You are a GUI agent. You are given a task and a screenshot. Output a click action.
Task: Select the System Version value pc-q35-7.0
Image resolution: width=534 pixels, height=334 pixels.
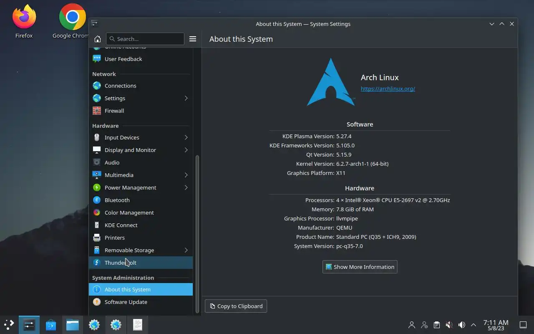click(x=350, y=246)
